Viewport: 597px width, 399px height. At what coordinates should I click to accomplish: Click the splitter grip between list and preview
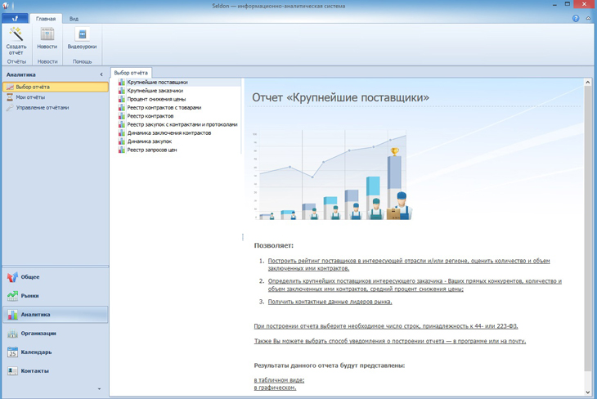pos(243,237)
